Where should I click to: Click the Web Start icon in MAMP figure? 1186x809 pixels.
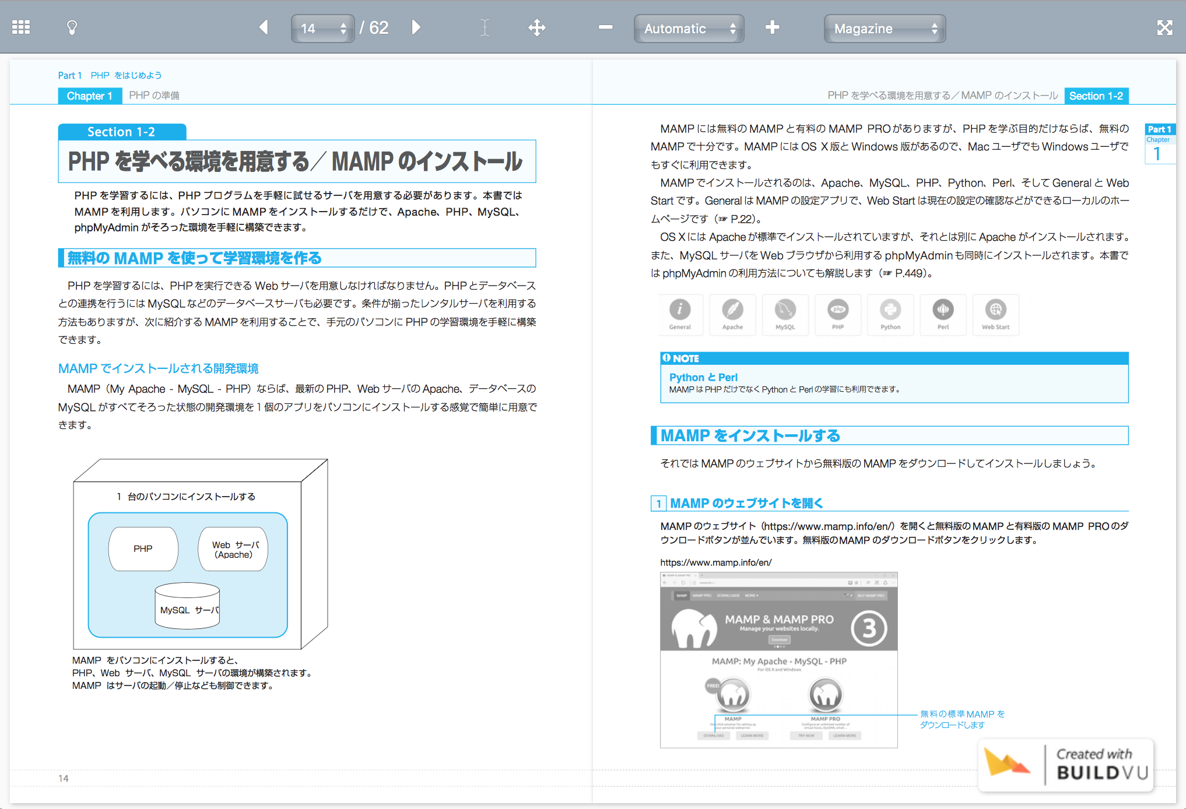pos(995,315)
